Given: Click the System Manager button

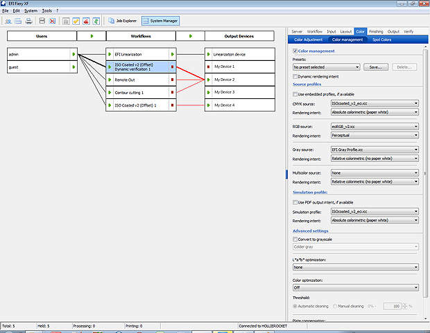Looking at the screenshot, I should (160, 21).
